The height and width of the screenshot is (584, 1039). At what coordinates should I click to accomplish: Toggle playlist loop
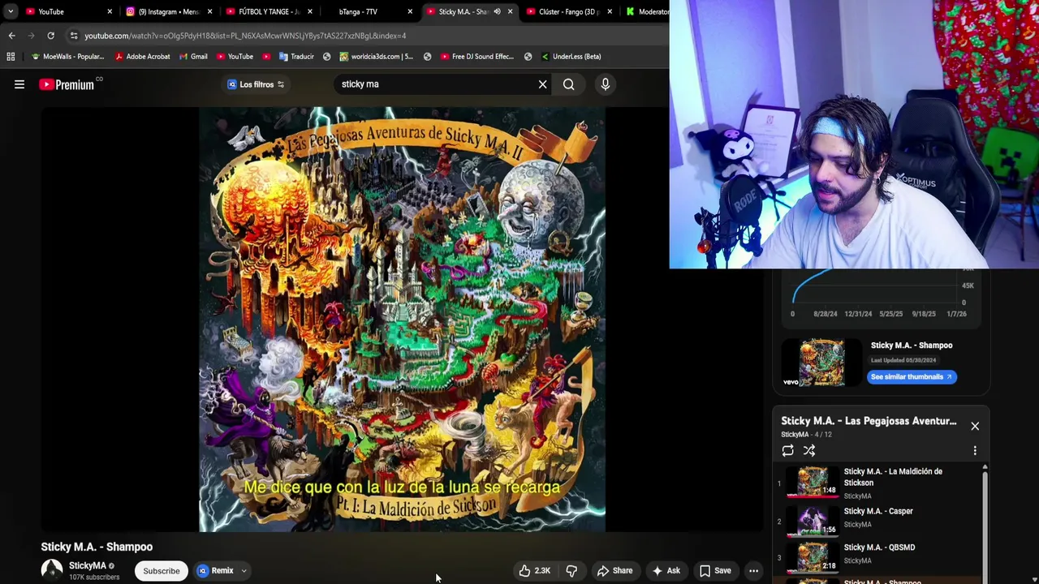pyautogui.click(x=787, y=451)
